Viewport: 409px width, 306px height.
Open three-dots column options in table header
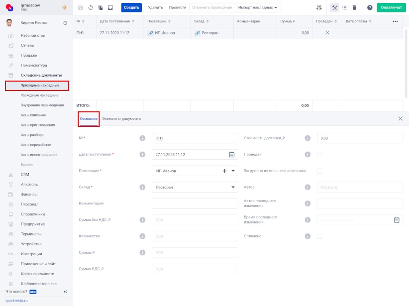point(395,21)
